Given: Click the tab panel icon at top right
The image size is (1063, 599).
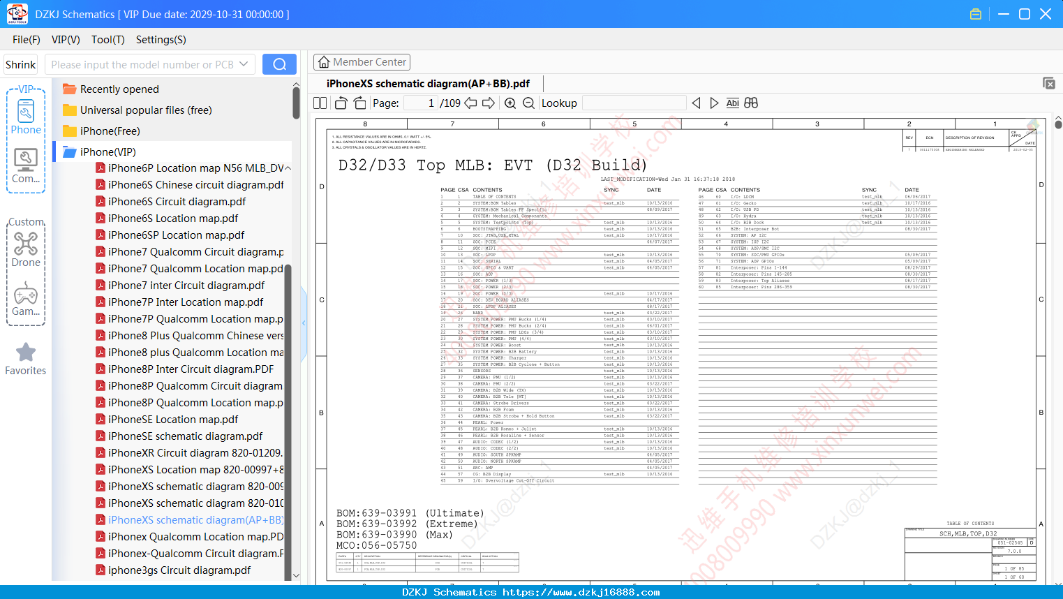Looking at the screenshot, I should click(1049, 83).
